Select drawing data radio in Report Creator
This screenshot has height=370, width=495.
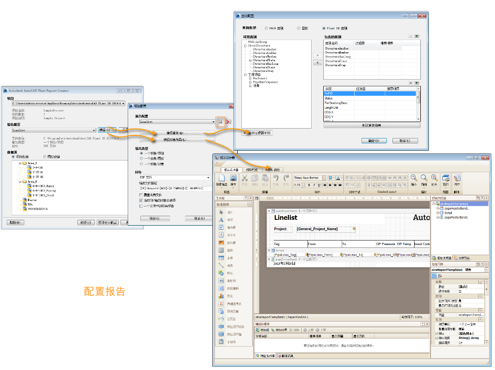click(x=45, y=156)
